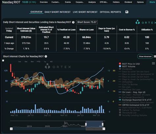Click the Short Score 75.07 badge
Image resolution: width=156 pixels, height=134 pixels.
click(87, 22)
